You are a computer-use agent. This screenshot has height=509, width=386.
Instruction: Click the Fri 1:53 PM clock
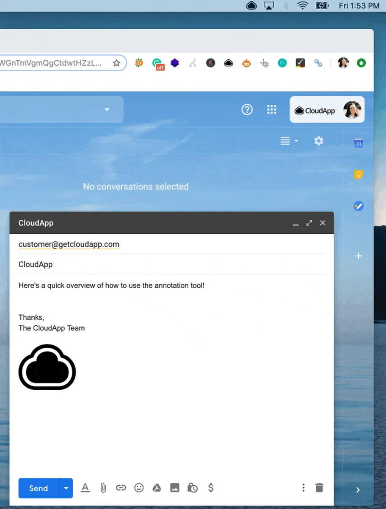click(x=359, y=6)
